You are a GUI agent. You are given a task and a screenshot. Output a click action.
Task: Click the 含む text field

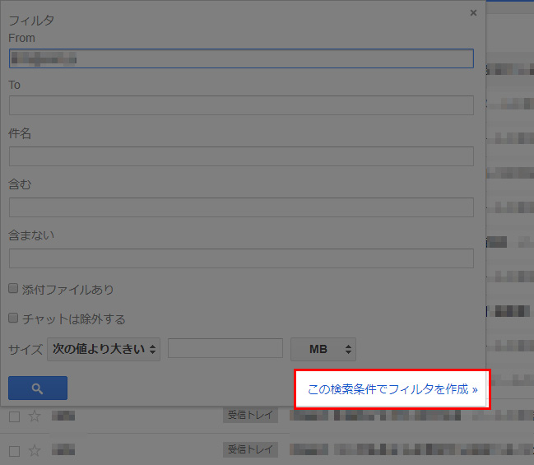click(x=241, y=207)
